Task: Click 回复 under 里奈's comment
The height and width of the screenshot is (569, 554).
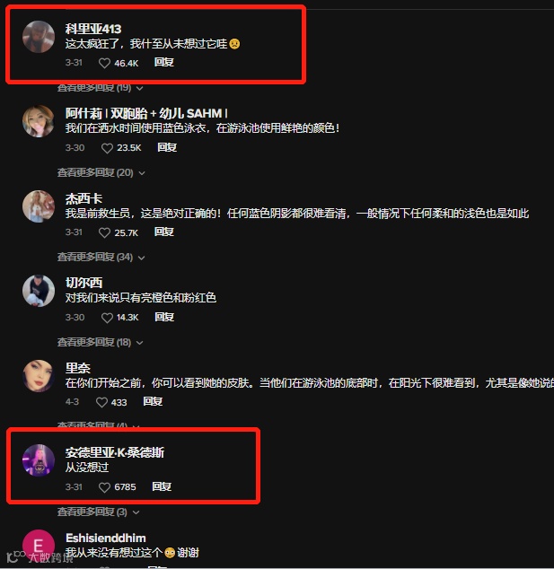Action: tap(153, 401)
